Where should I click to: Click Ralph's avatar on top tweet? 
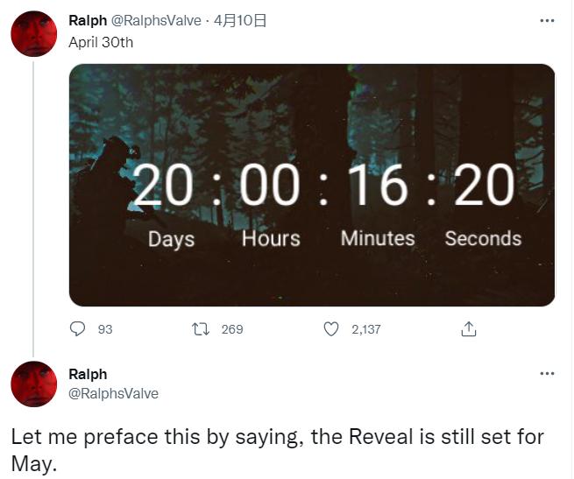[x=33, y=34]
